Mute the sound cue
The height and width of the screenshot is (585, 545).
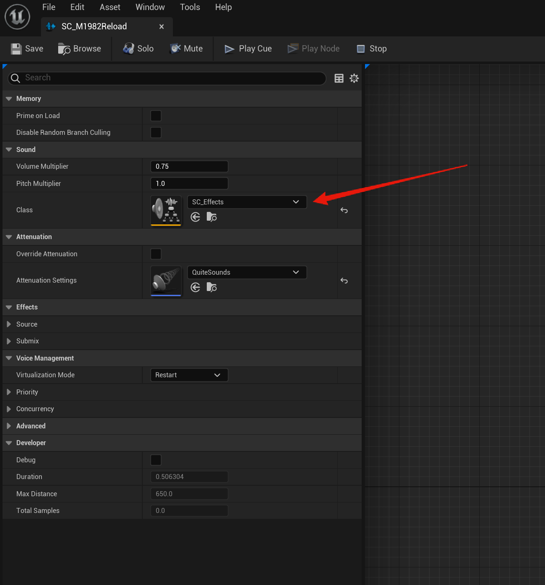tap(186, 49)
